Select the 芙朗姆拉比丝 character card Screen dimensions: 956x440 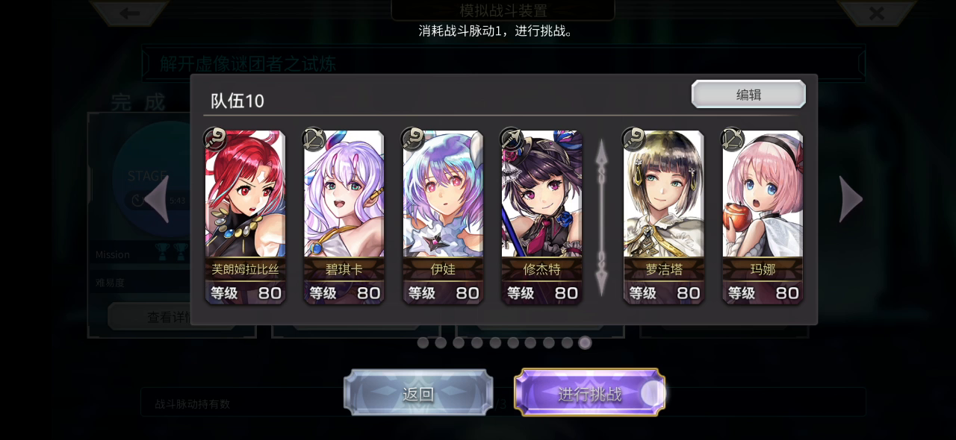245,217
